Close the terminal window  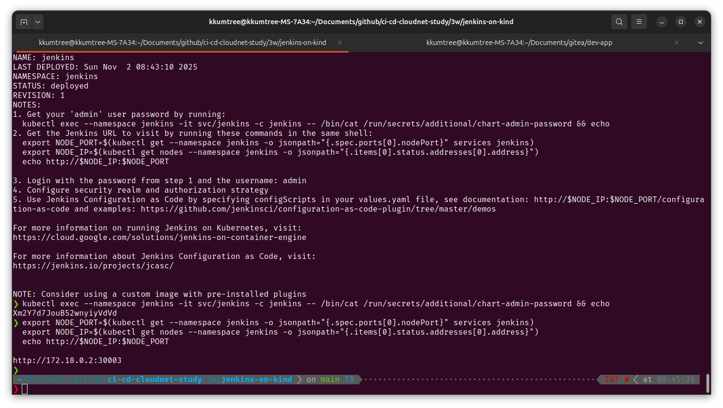pos(700,22)
